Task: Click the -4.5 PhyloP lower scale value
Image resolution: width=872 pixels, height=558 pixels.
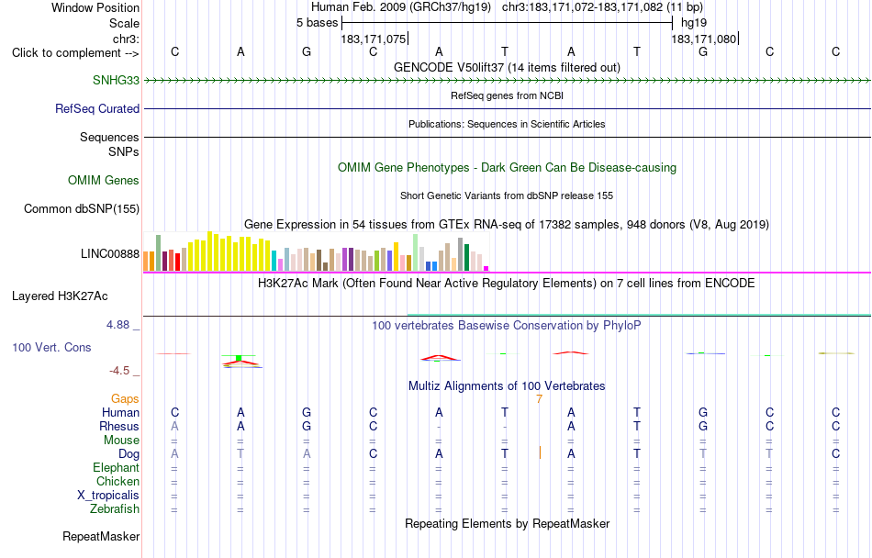Action: click(x=119, y=371)
